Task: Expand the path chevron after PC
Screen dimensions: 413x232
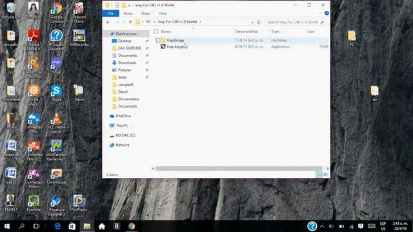Action: click(154, 22)
